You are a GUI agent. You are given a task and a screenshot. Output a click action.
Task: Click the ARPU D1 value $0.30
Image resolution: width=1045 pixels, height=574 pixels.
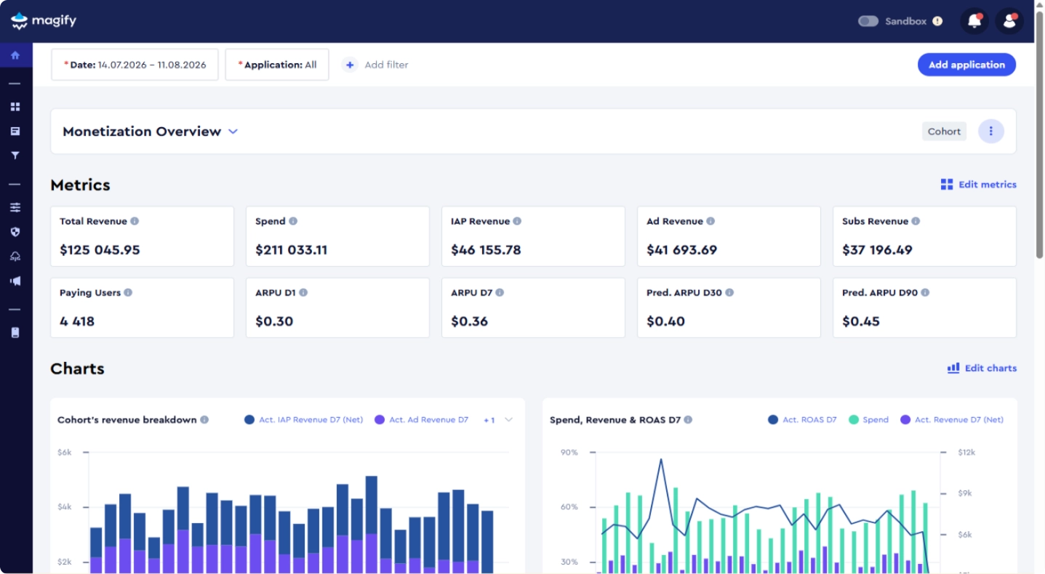274,321
